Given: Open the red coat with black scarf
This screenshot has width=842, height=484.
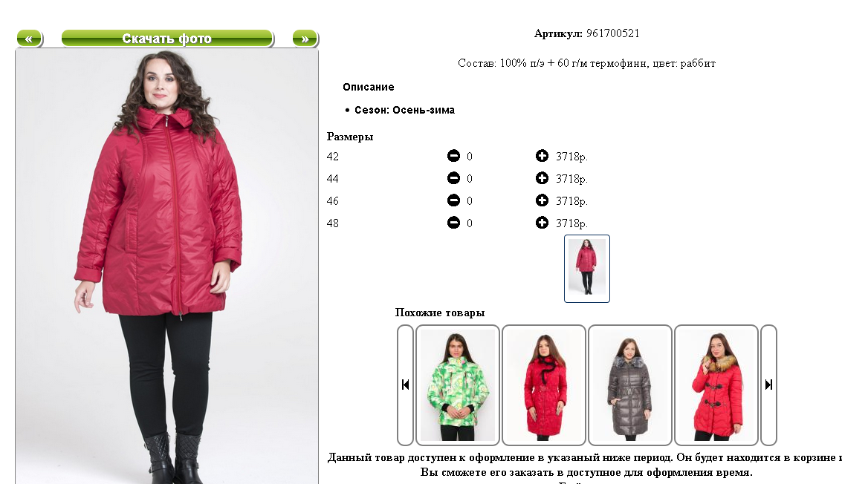Looking at the screenshot, I should click(544, 385).
